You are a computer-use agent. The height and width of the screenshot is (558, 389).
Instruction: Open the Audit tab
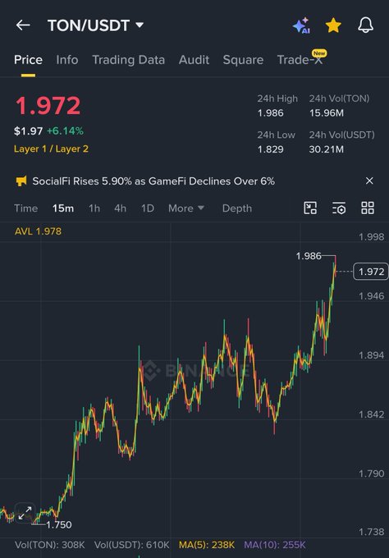tap(194, 60)
